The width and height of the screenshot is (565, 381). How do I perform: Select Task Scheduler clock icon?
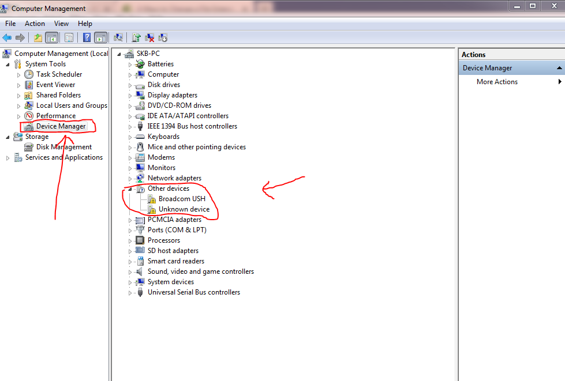tap(29, 74)
